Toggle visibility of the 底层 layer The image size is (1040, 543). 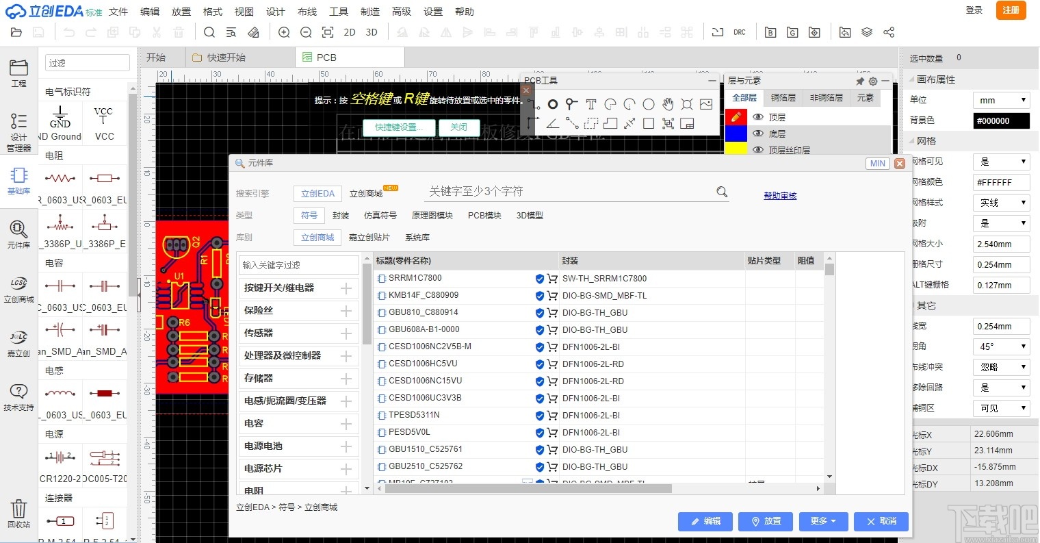[757, 134]
